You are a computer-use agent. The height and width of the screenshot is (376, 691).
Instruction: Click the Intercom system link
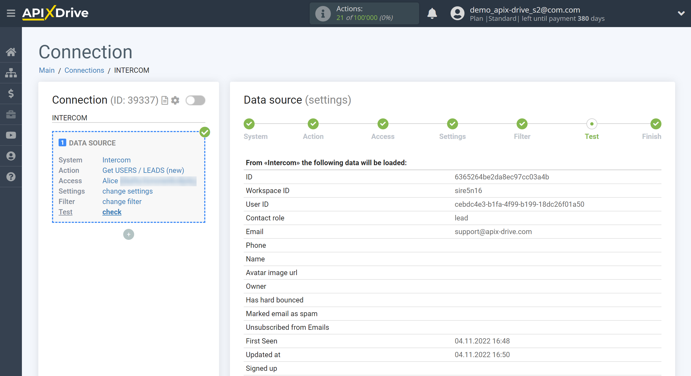pos(116,160)
